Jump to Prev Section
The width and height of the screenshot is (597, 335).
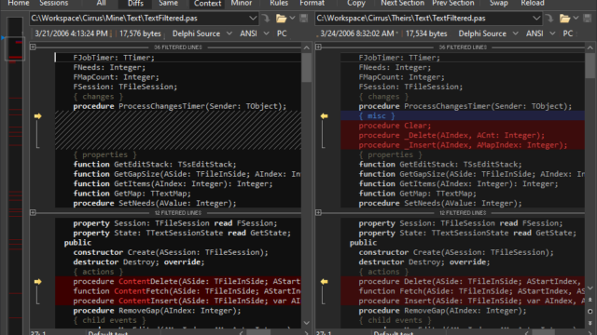tap(453, 3)
